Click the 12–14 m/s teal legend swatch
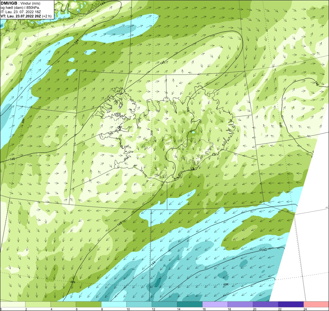 pyautogui.click(x=164, y=304)
